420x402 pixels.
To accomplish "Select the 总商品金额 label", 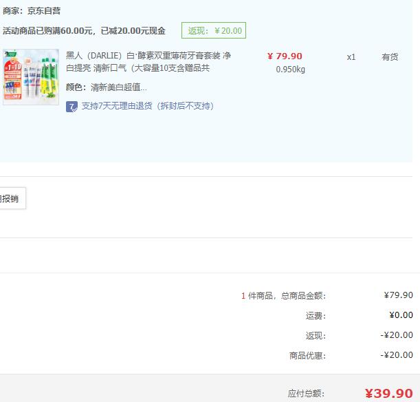I will tap(303, 296).
